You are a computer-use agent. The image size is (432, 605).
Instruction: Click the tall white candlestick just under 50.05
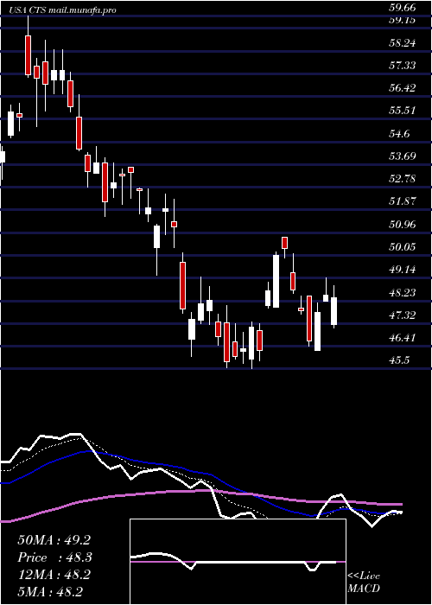pos(276,281)
